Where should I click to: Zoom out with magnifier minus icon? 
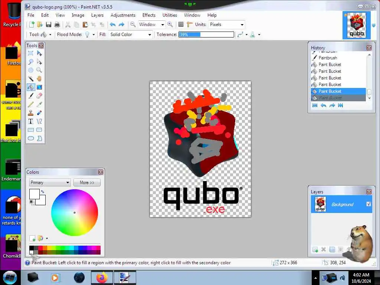(x=133, y=24)
